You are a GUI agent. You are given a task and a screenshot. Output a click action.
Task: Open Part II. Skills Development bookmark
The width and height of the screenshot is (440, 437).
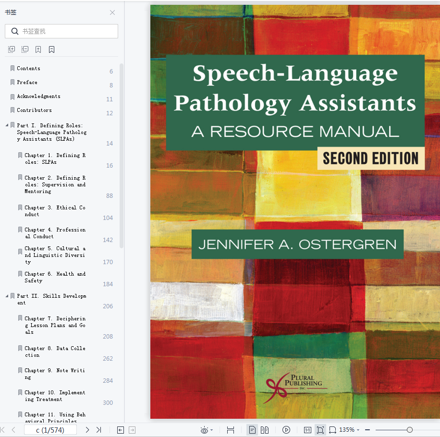(x=51, y=299)
